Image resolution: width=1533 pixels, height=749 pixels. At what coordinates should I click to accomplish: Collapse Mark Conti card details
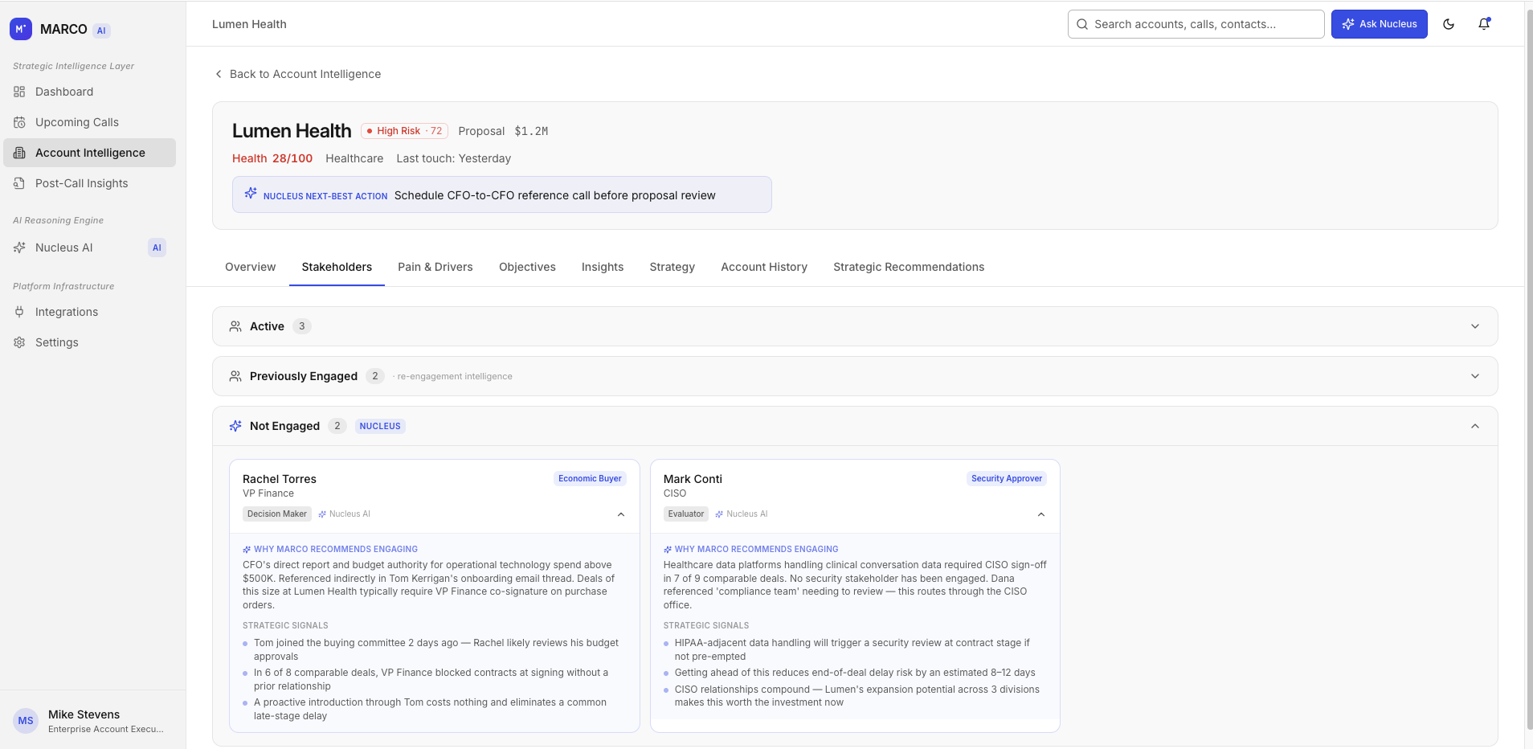tap(1041, 514)
